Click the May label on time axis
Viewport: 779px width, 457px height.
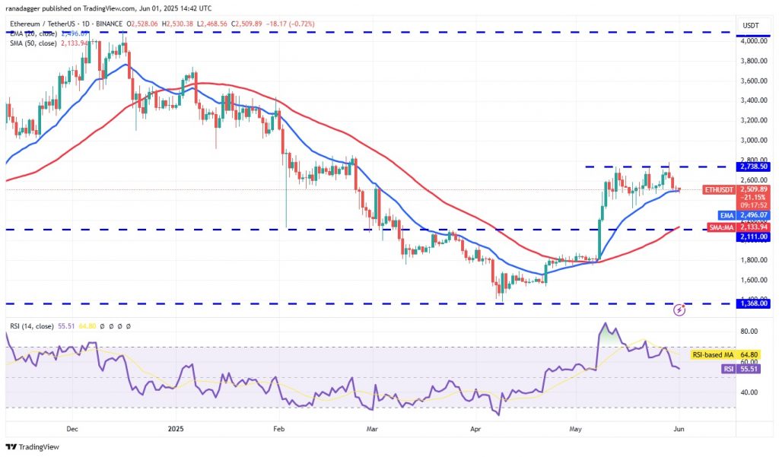click(x=575, y=429)
